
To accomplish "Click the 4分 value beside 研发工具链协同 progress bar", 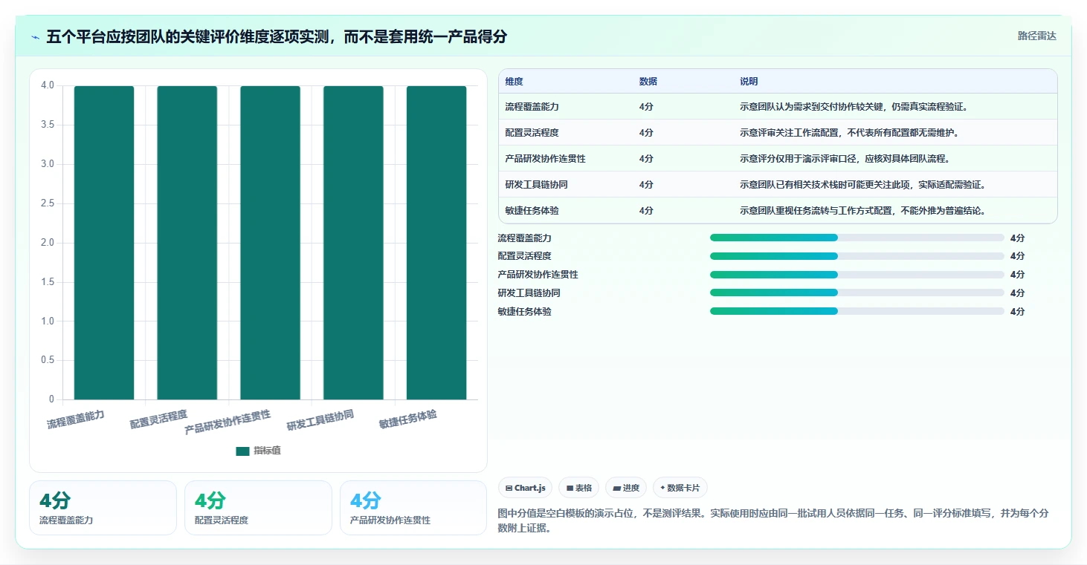I will pyautogui.click(x=1017, y=293).
